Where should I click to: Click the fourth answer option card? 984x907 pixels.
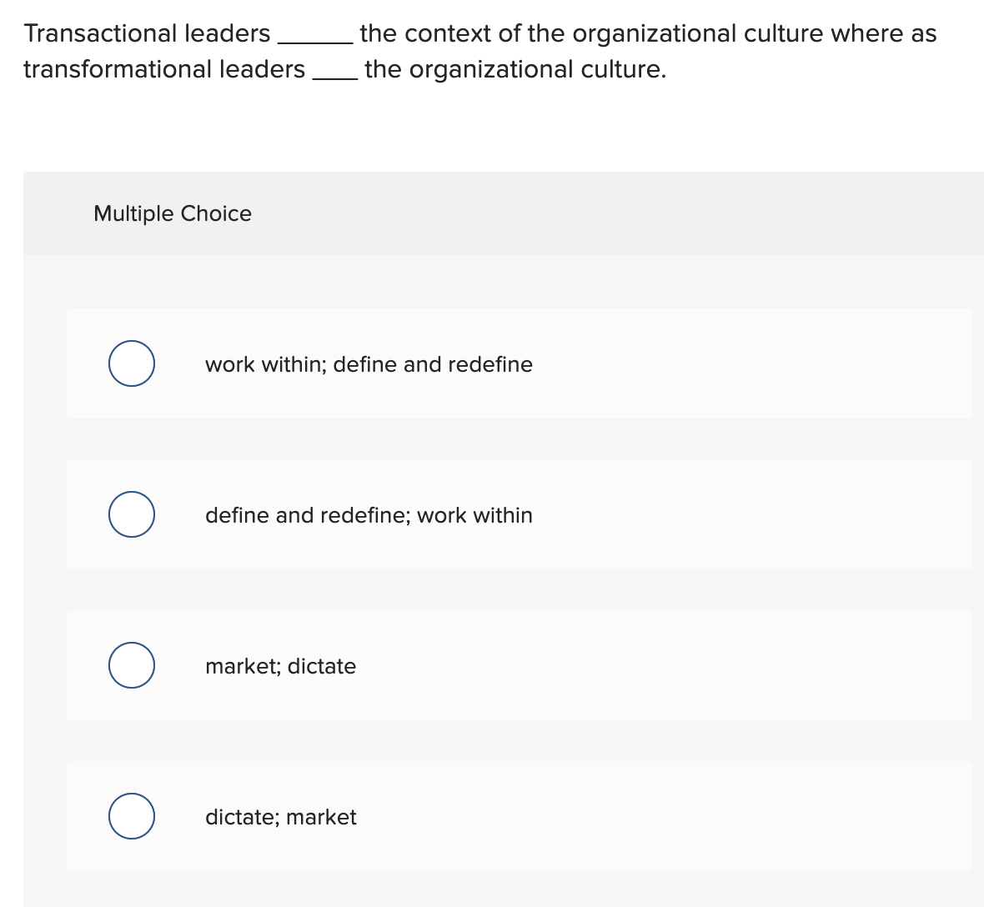(x=520, y=816)
